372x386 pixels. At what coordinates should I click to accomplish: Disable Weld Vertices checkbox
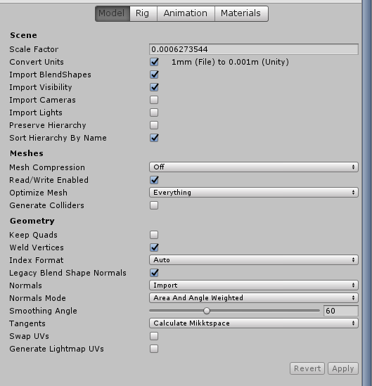click(154, 247)
